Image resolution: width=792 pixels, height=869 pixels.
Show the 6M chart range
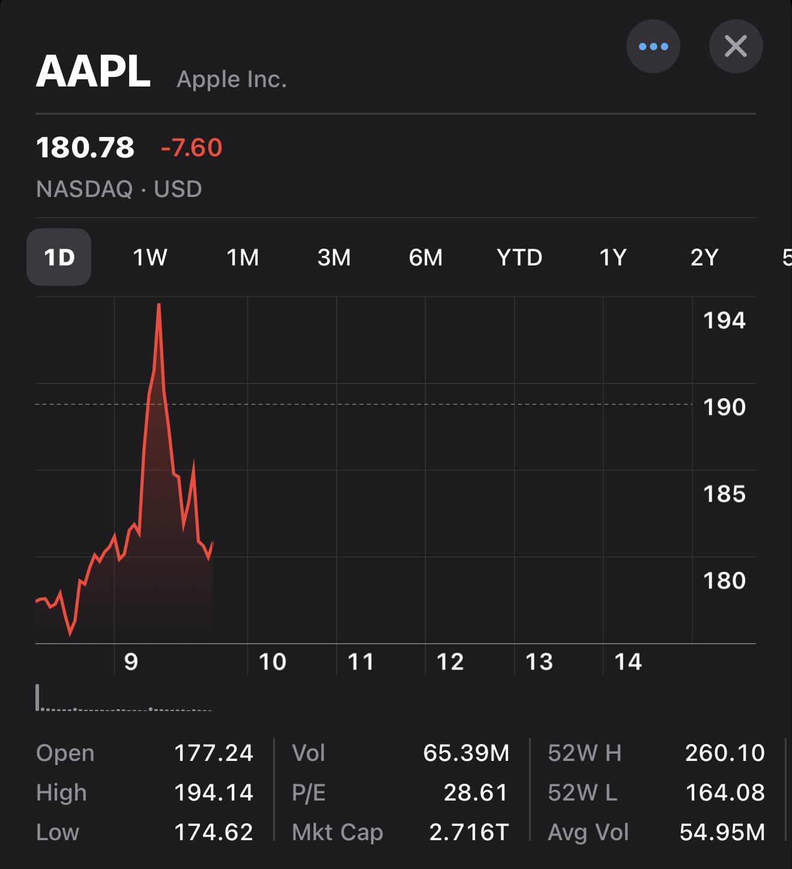(426, 258)
